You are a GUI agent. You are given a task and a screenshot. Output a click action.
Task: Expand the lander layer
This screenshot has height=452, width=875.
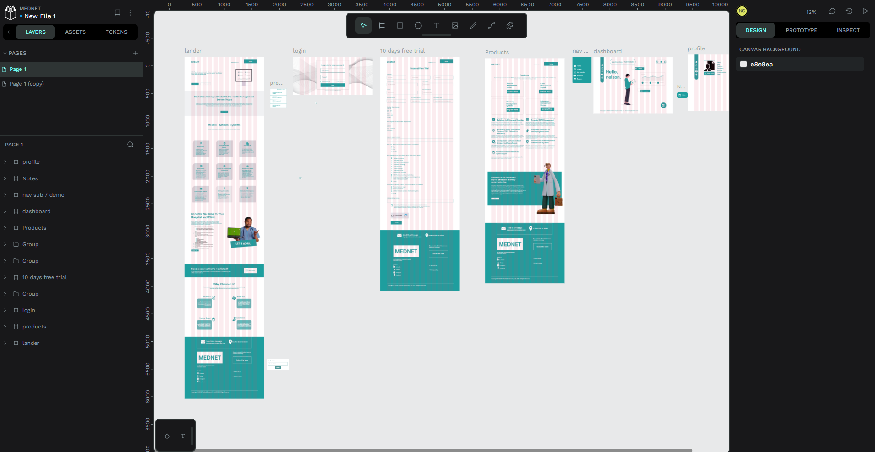pyautogui.click(x=5, y=343)
